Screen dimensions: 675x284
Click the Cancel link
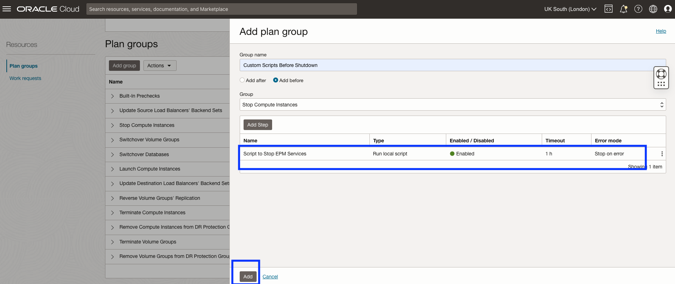click(270, 277)
